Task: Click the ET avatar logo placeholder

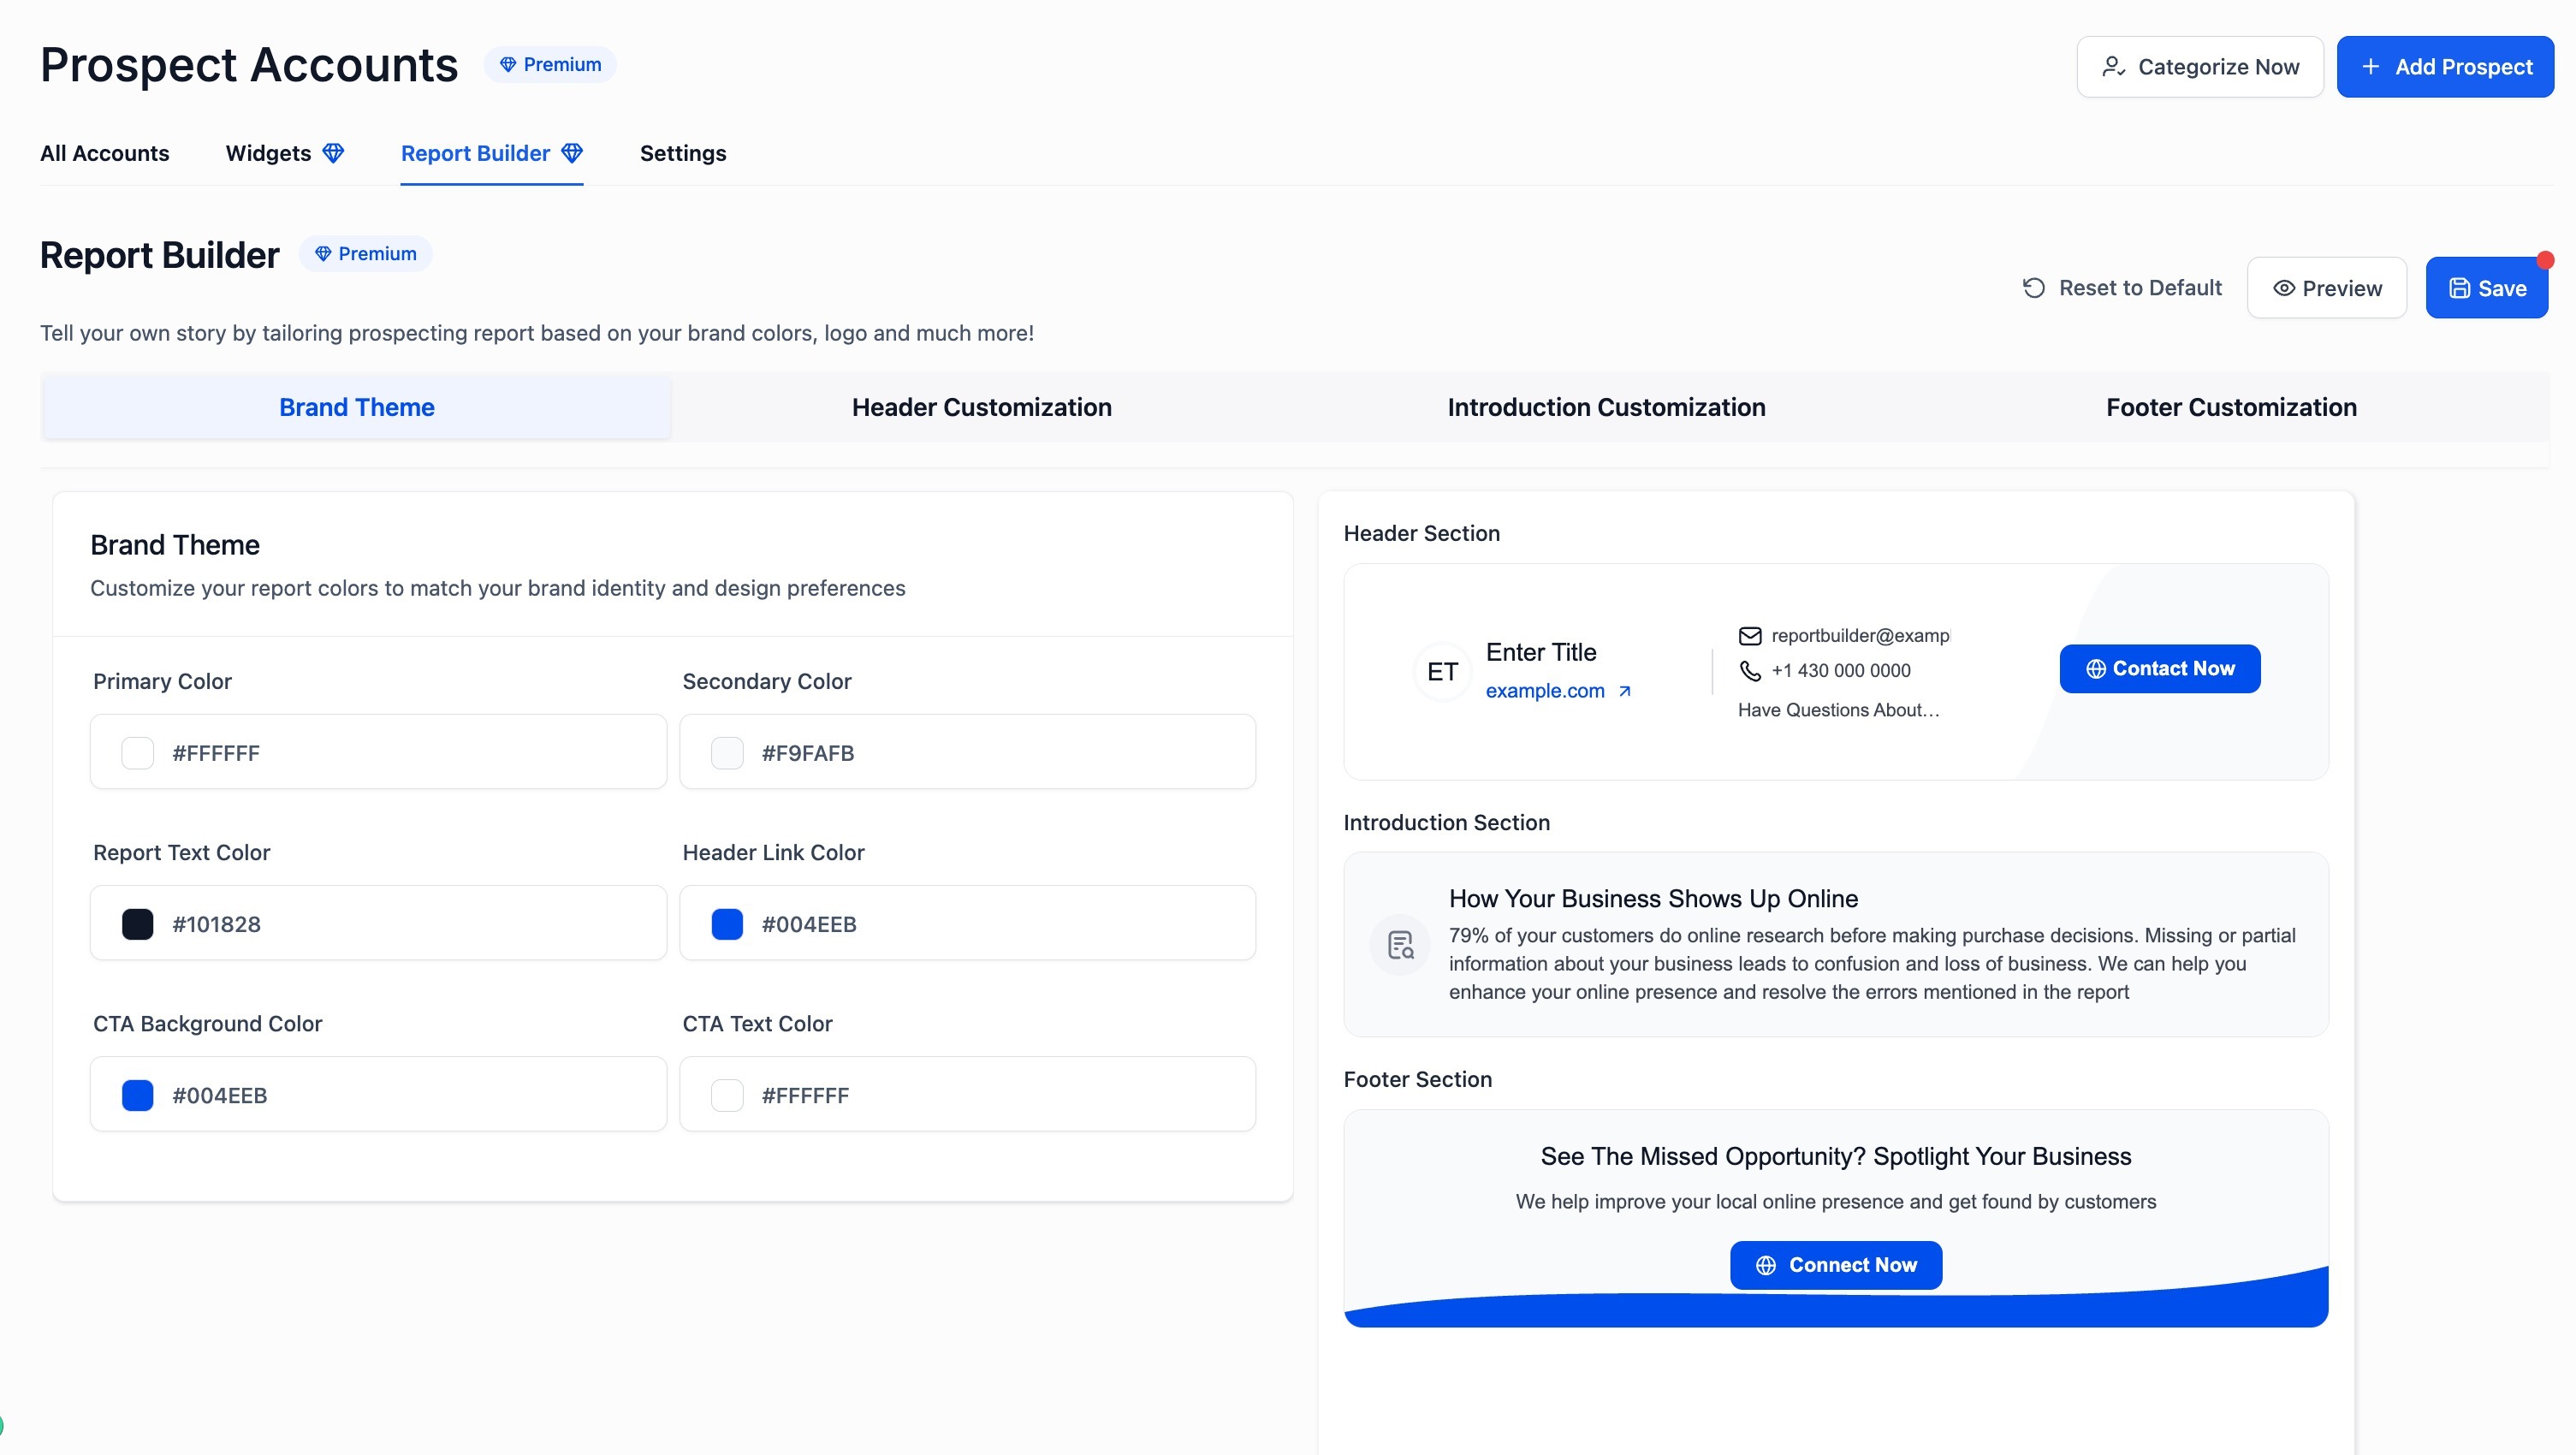Action: 1442,672
